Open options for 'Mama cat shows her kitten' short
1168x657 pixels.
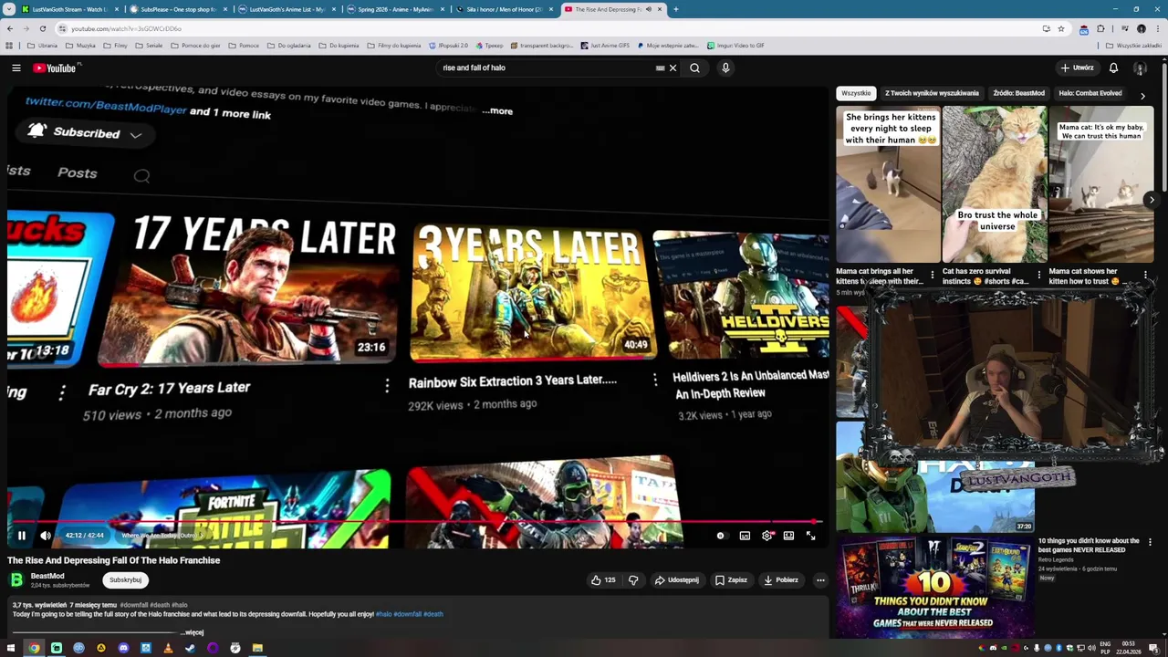click(1145, 274)
